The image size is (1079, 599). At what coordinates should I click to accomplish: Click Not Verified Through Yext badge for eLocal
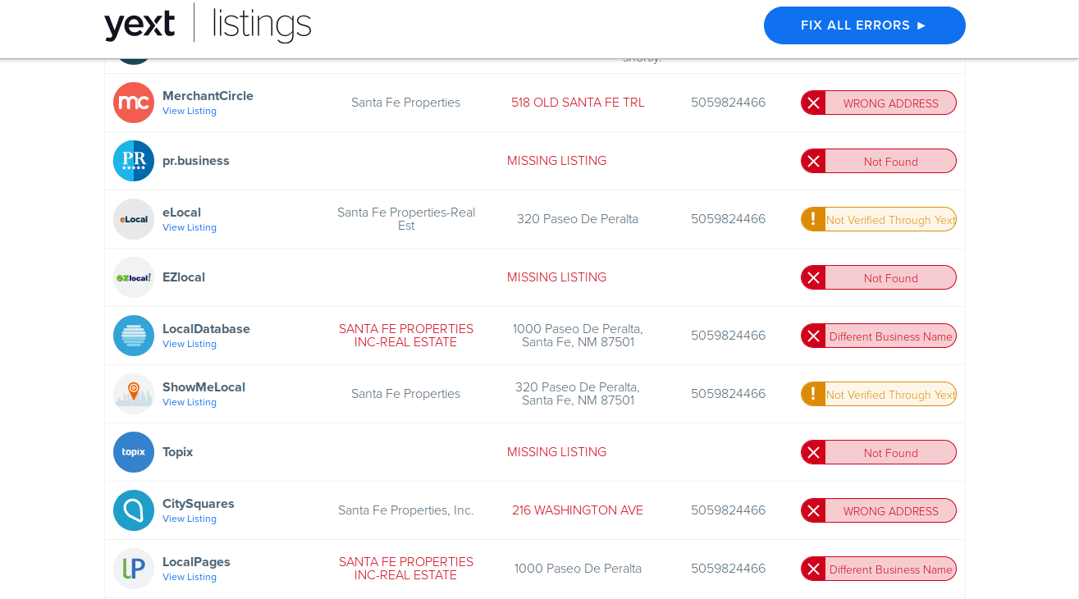[879, 219]
